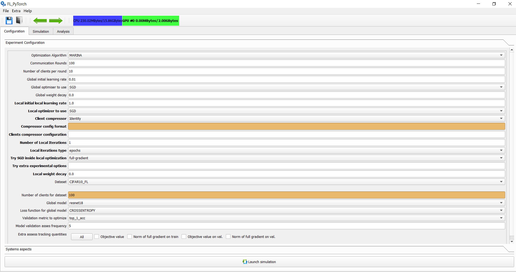This screenshot has width=516, height=272.
Task: Enable Objective value on val. checkbox
Action: point(184,237)
